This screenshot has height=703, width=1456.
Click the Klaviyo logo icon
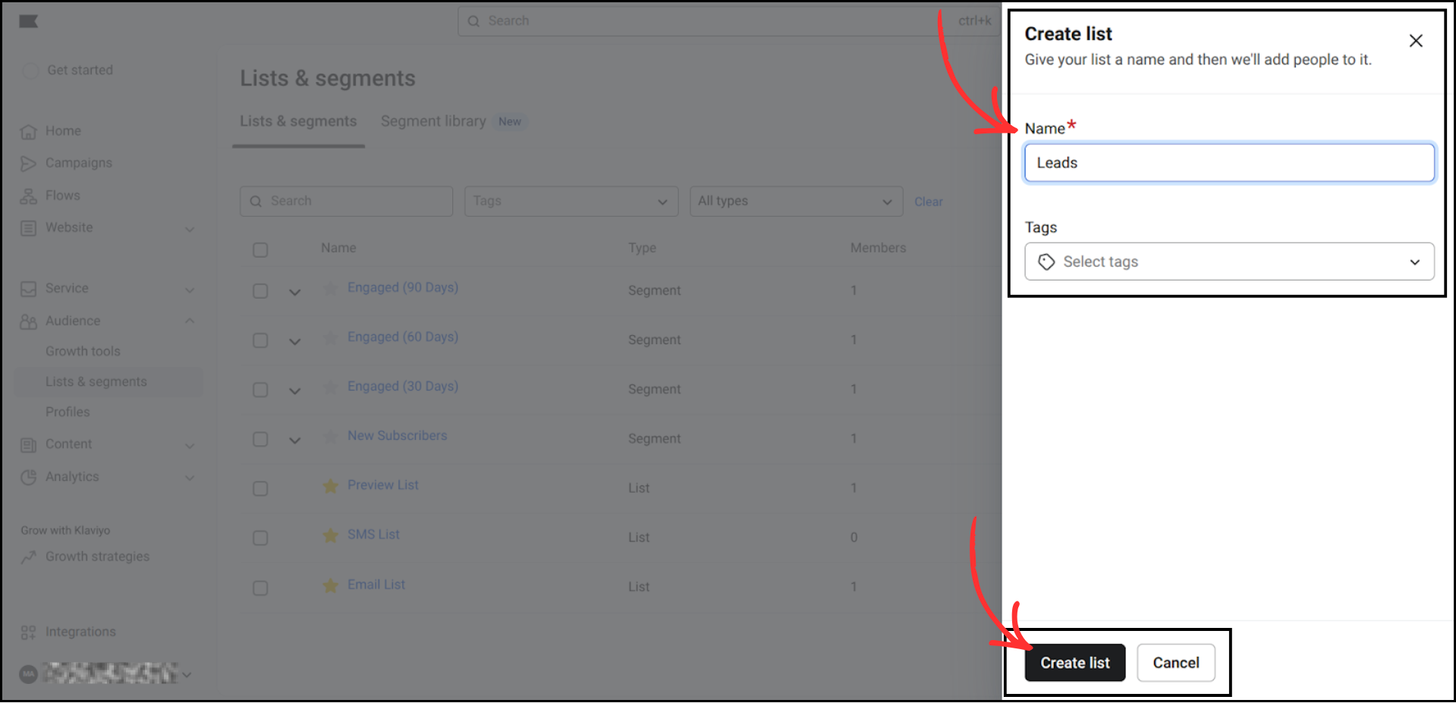[29, 20]
